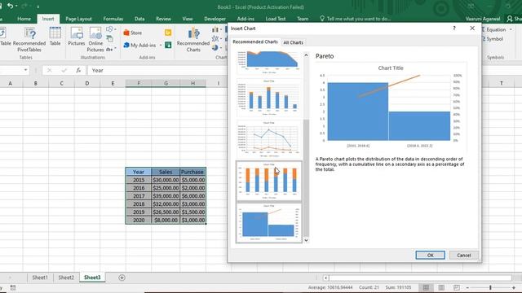Screen dimensions: 522x293
Task: Select cell containing $39,000.00
Action: click(x=166, y=196)
